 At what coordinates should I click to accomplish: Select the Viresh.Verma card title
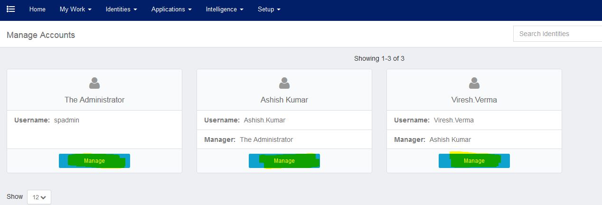(x=474, y=100)
